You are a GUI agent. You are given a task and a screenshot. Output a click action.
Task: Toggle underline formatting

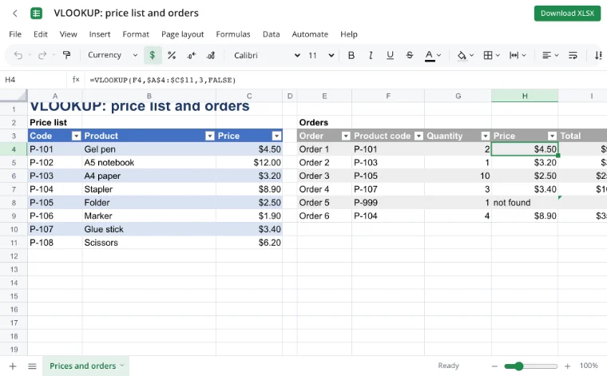tap(390, 55)
